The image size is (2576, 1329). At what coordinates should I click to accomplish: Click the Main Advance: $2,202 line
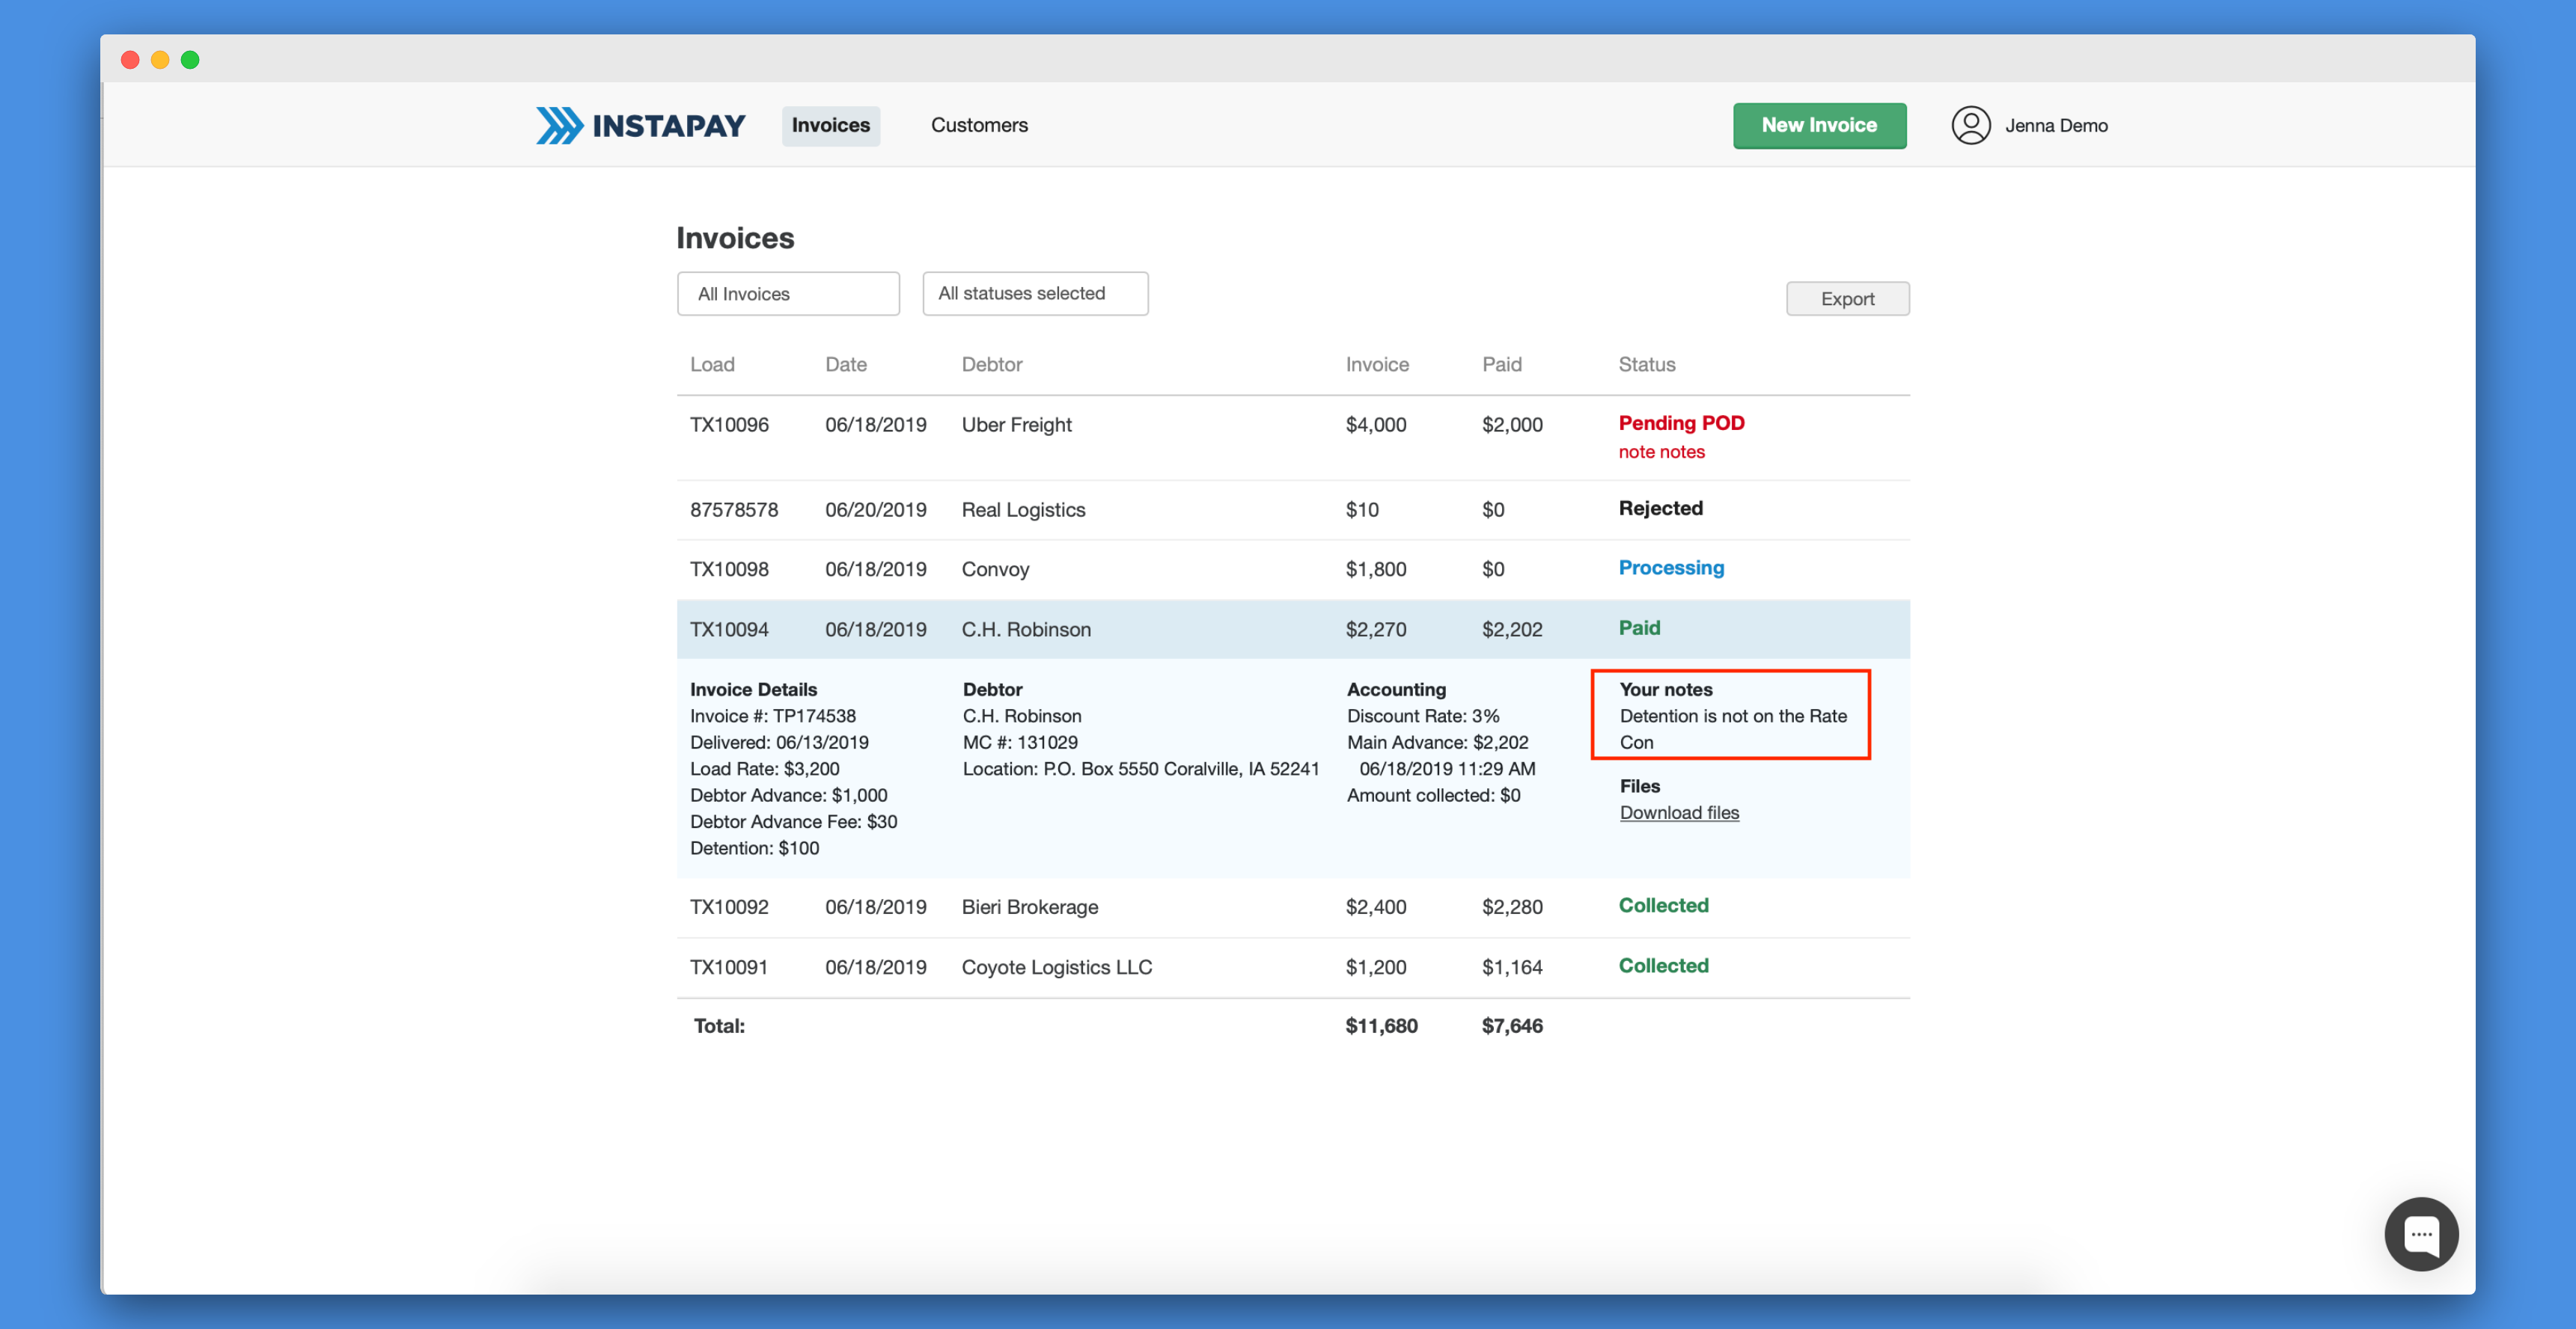pyautogui.click(x=1437, y=743)
